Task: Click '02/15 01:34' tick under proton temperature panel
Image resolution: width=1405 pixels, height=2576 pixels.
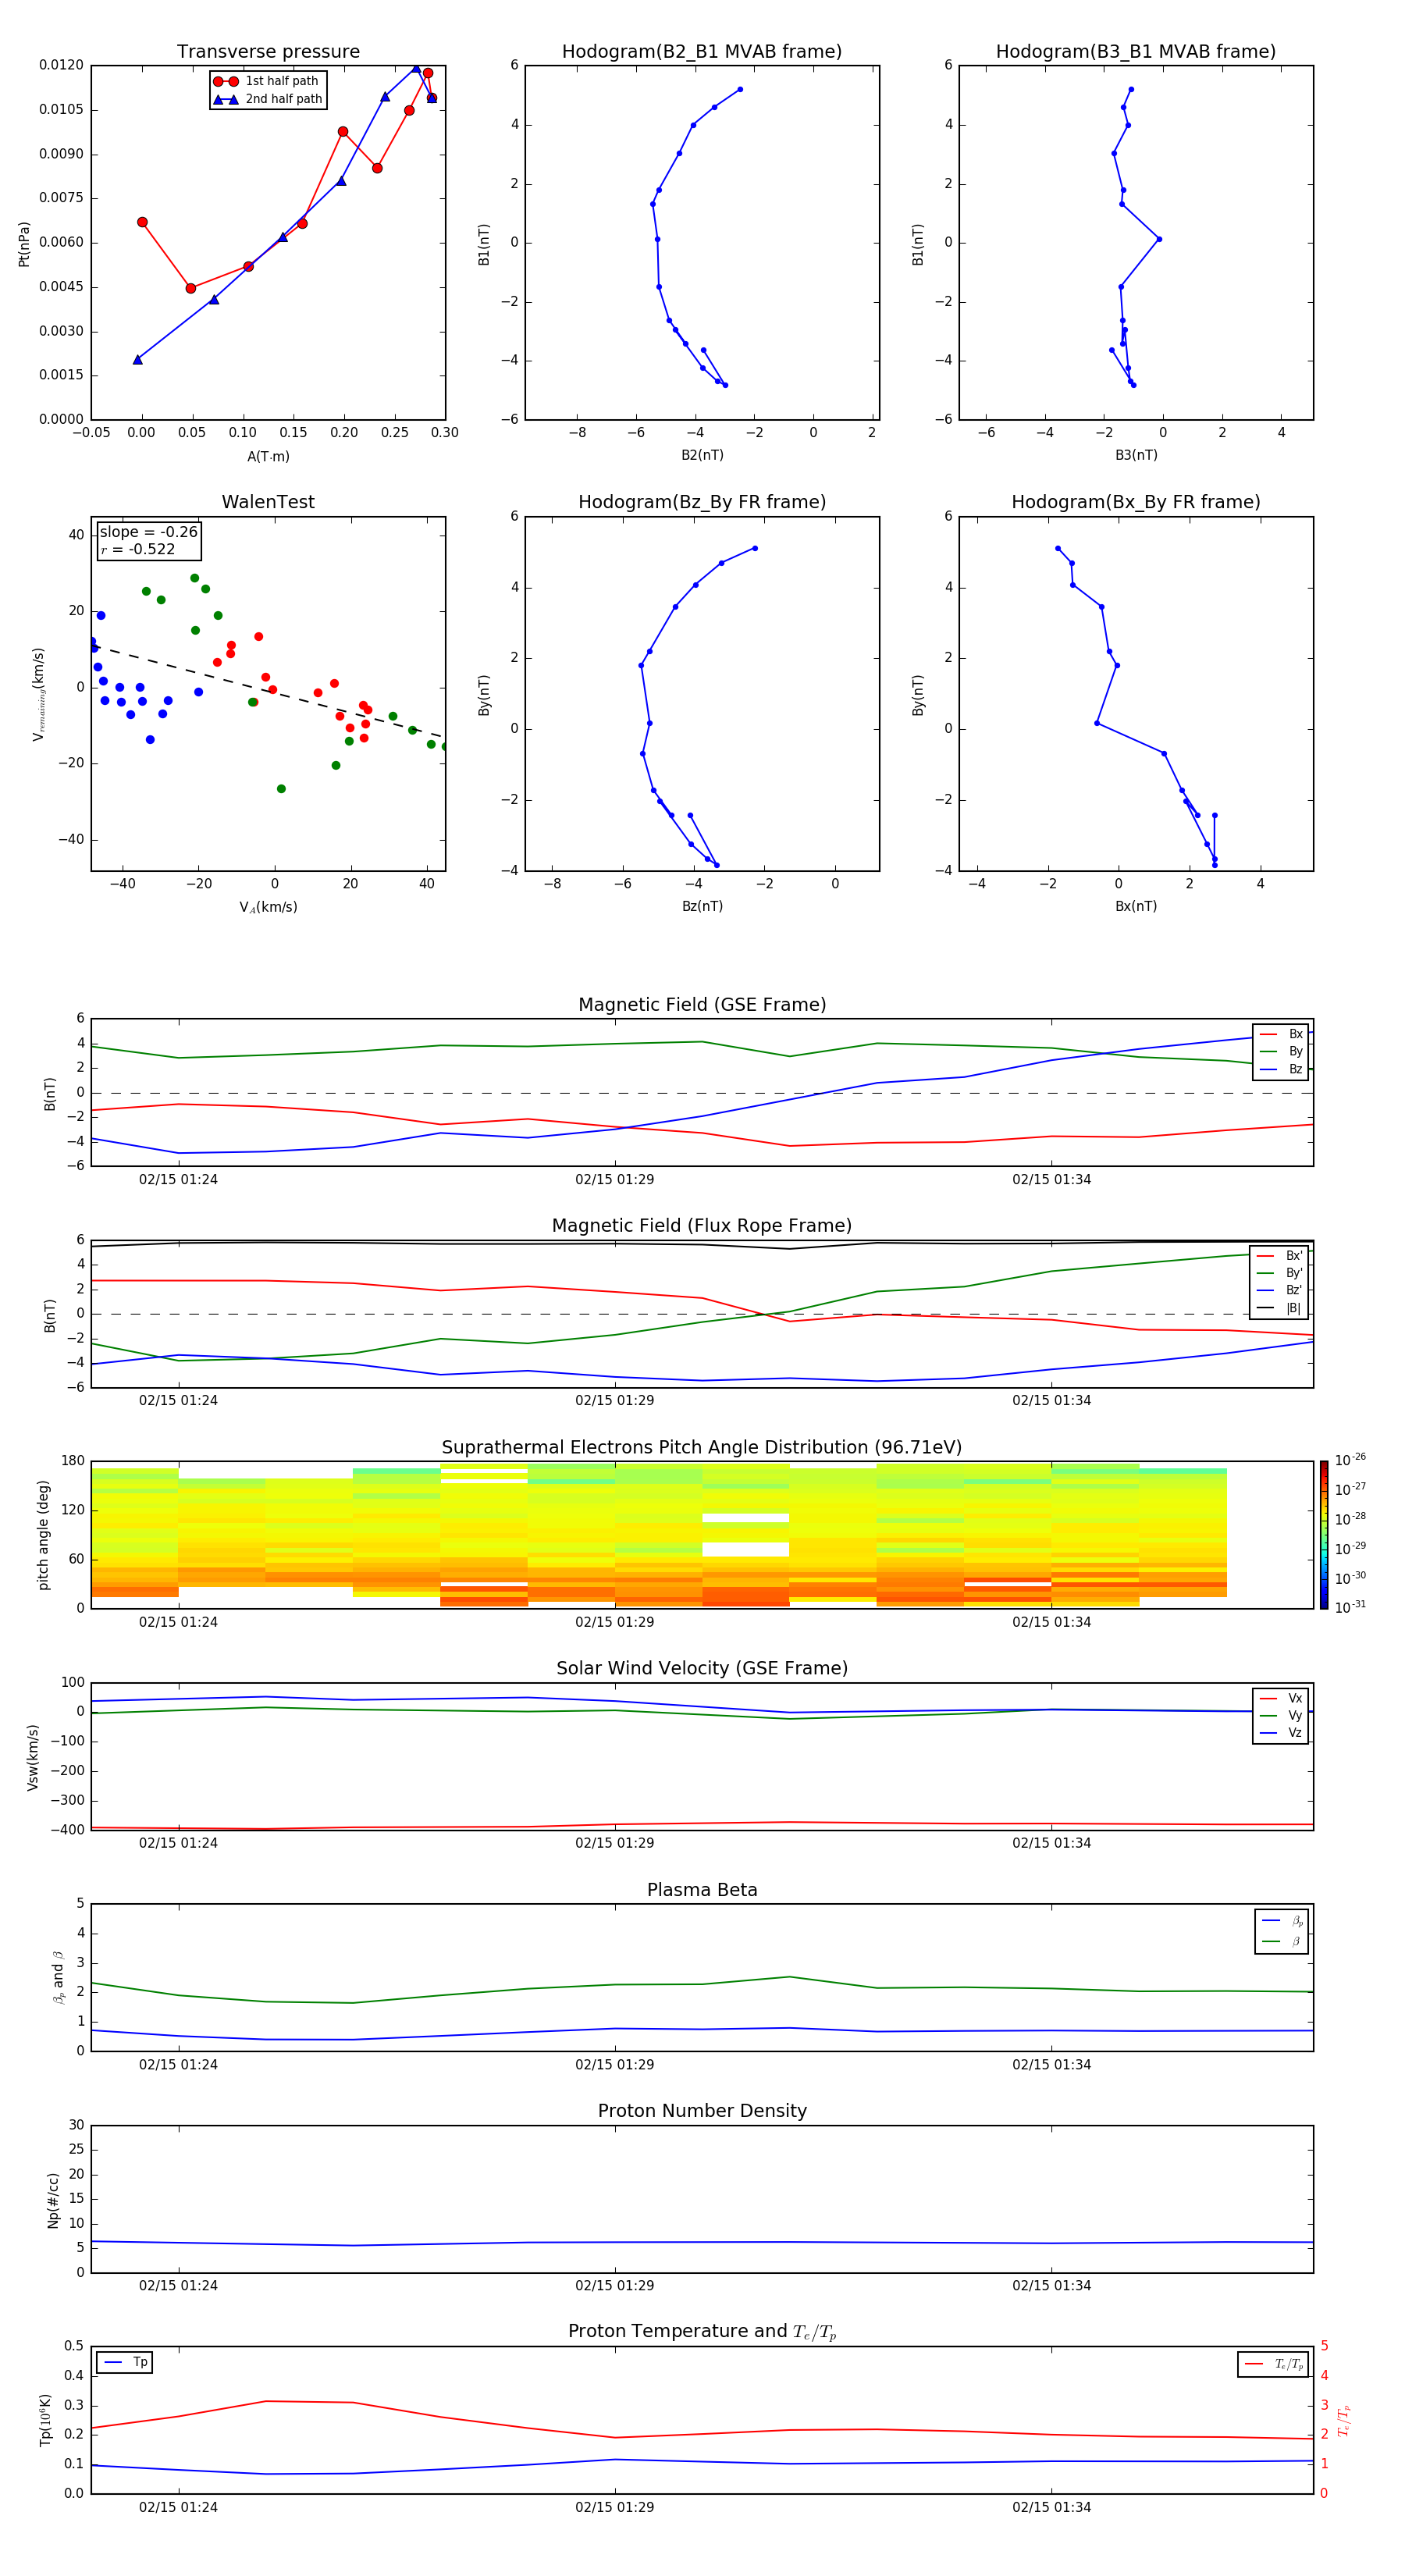Action: 1051,2508
